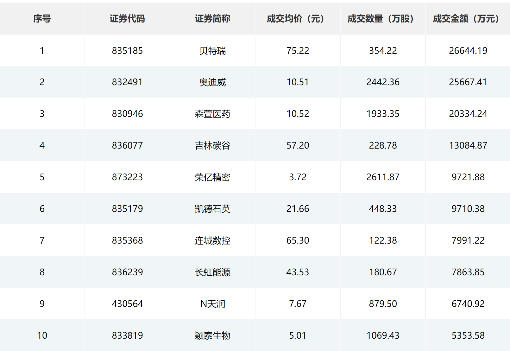Select the name 荣亿精密

tap(212, 177)
